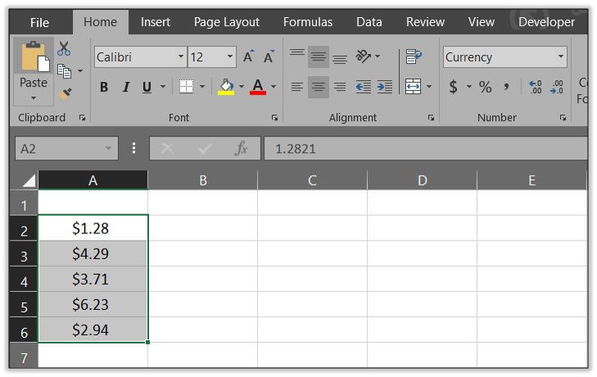Apply the yellow fill color

pos(226,87)
